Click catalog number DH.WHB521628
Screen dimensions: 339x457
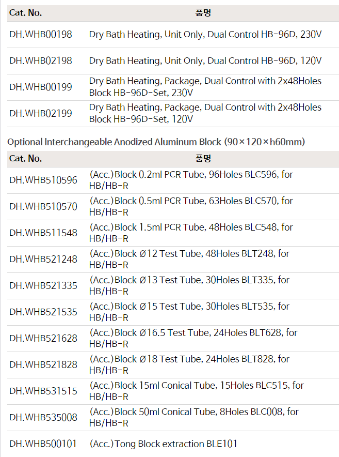point(43,339)
